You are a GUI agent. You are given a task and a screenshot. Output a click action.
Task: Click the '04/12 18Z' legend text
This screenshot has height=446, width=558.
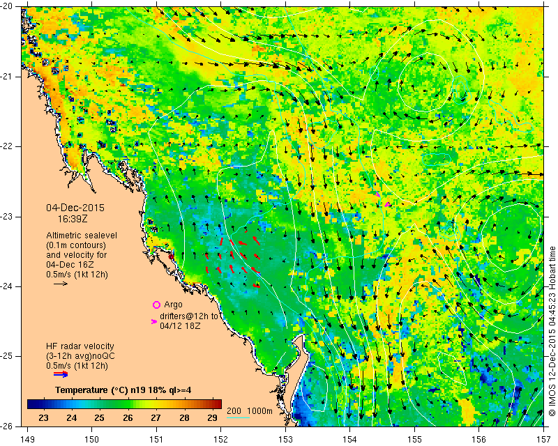(x=180, y=325)
